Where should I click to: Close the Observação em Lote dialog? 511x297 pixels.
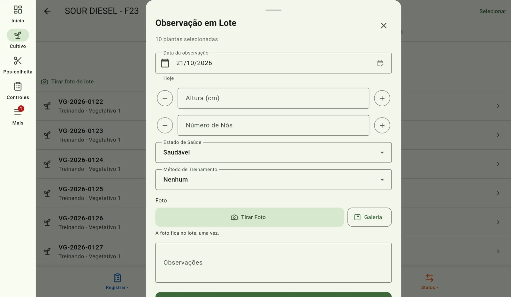tap(384, 26)
